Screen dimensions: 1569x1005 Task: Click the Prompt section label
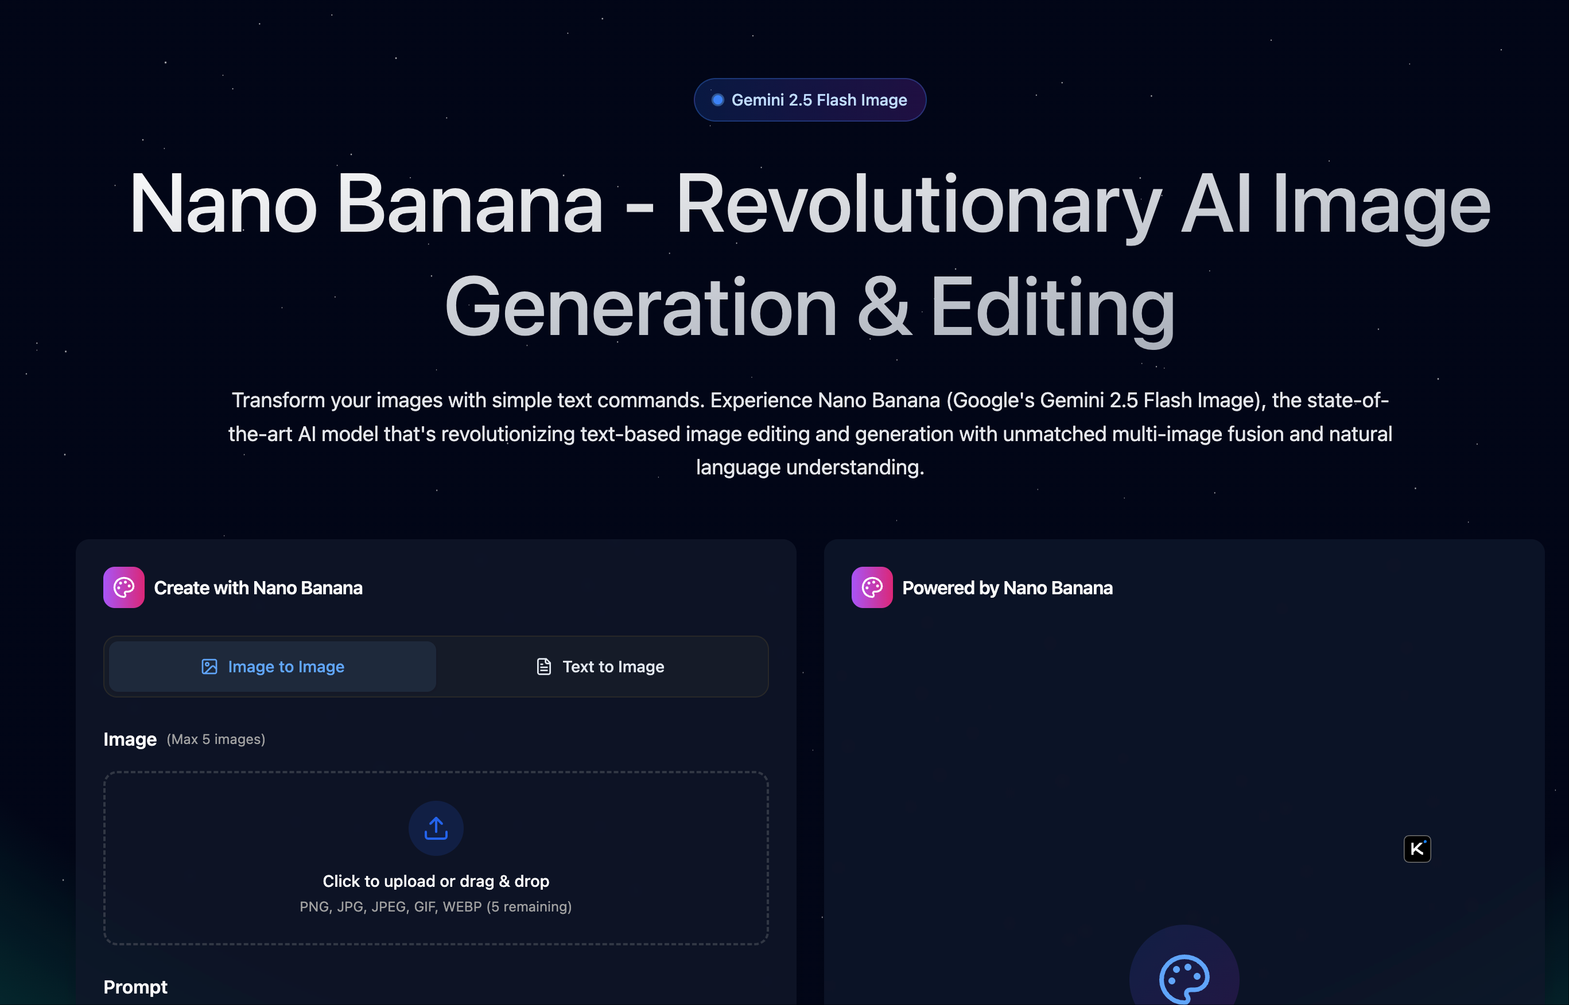coord(134,987)
